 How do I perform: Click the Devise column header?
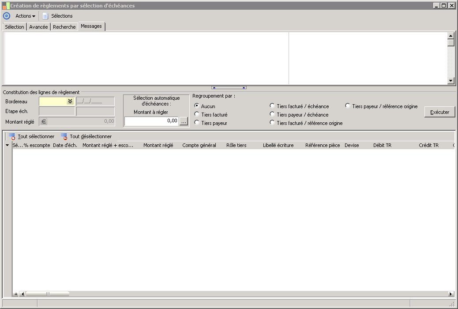click(x=351, y=145)
